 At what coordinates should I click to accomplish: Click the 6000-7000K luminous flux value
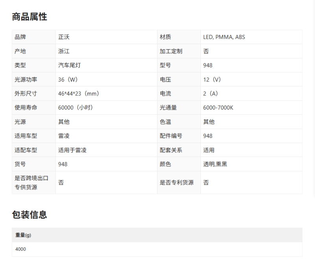(218, 108)
